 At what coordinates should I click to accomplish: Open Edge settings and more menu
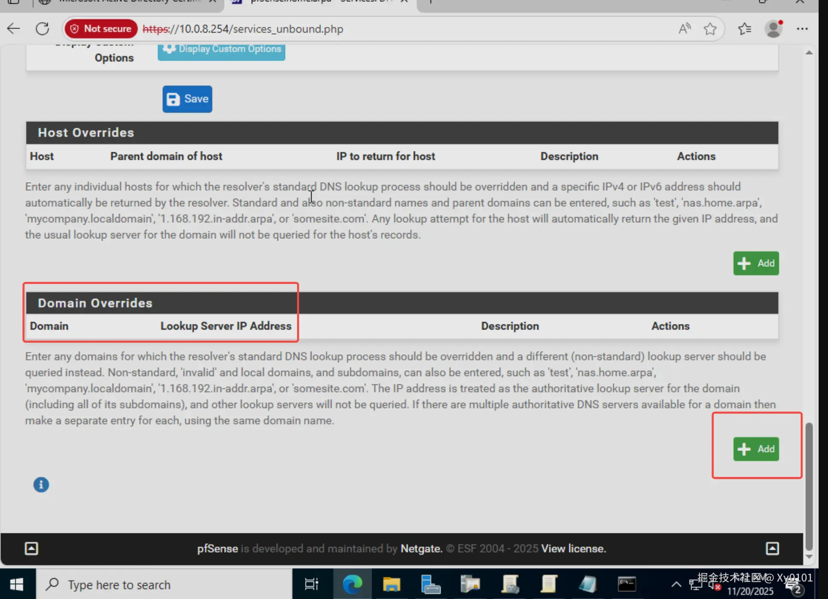802,29
